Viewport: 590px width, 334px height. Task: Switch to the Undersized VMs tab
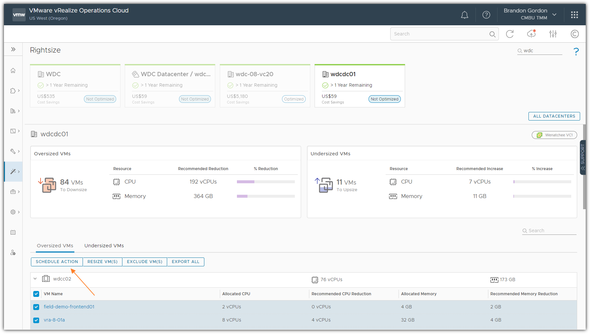104,246
